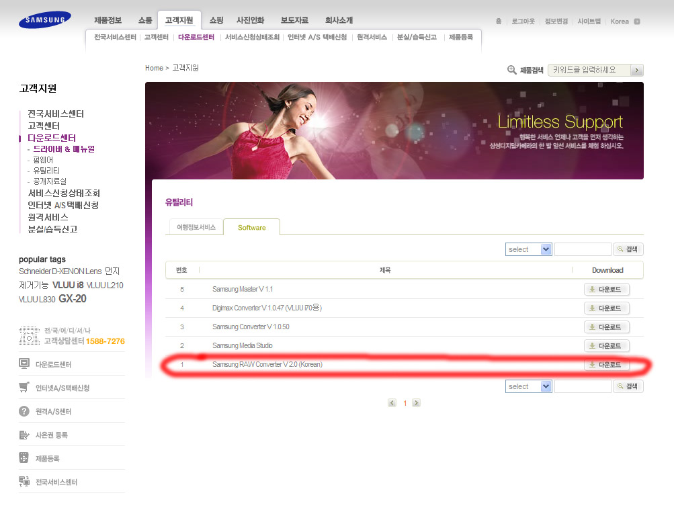Expand the Korea region selector
The width and height of the screenshot is (674, 514).
click(x=636, y=22)
